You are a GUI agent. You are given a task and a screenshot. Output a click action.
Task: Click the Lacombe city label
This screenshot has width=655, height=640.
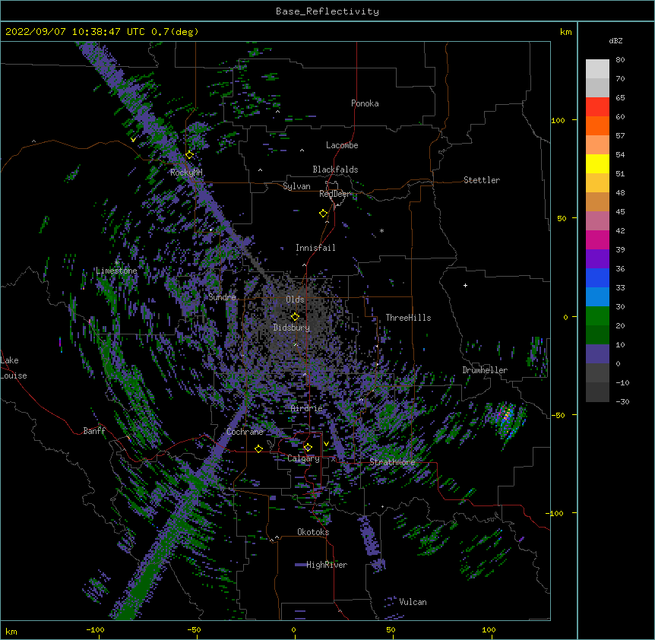point(342,145)
